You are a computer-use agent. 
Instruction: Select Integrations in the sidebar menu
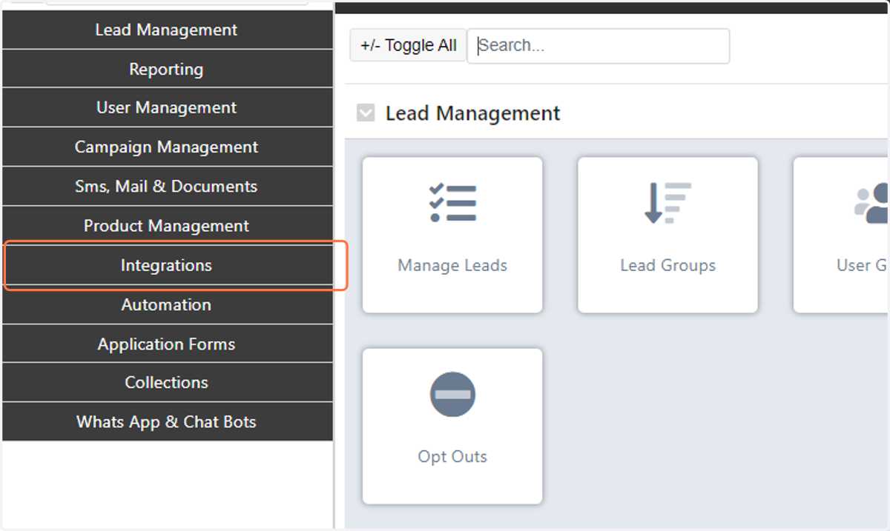click(167, 265)
